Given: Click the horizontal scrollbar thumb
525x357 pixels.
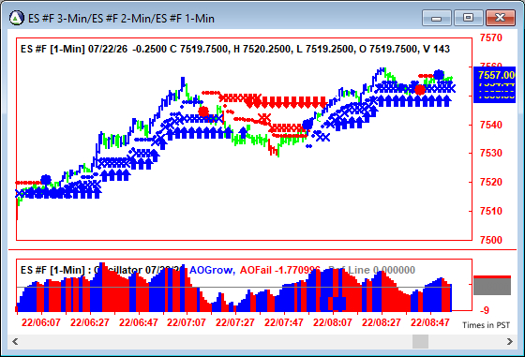Looking at the screenshot, I should 420,342.
